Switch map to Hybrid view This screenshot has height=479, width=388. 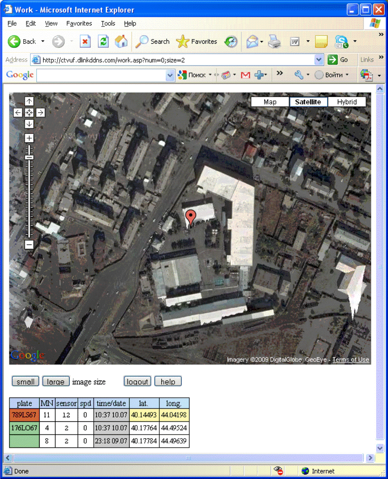[x=347, y=102]
